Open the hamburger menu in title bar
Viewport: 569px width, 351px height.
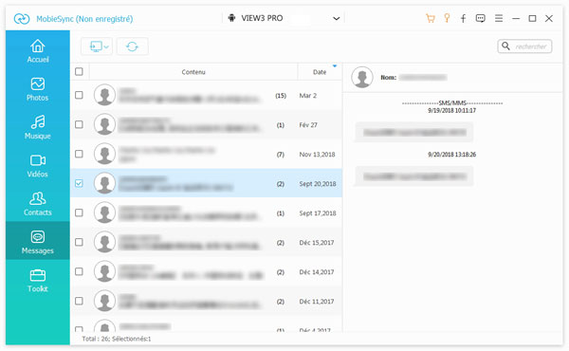click(499, 18)
